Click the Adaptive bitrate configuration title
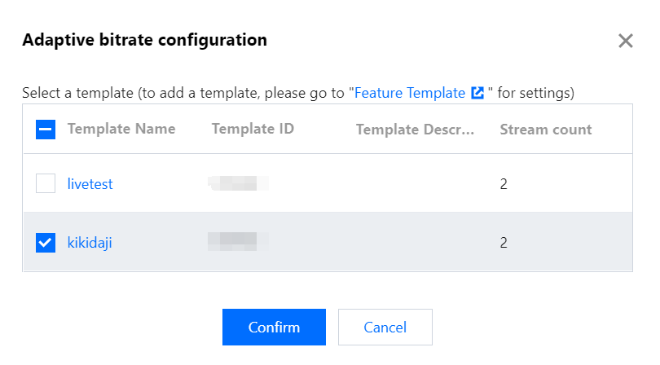 [x=144, y=39]
